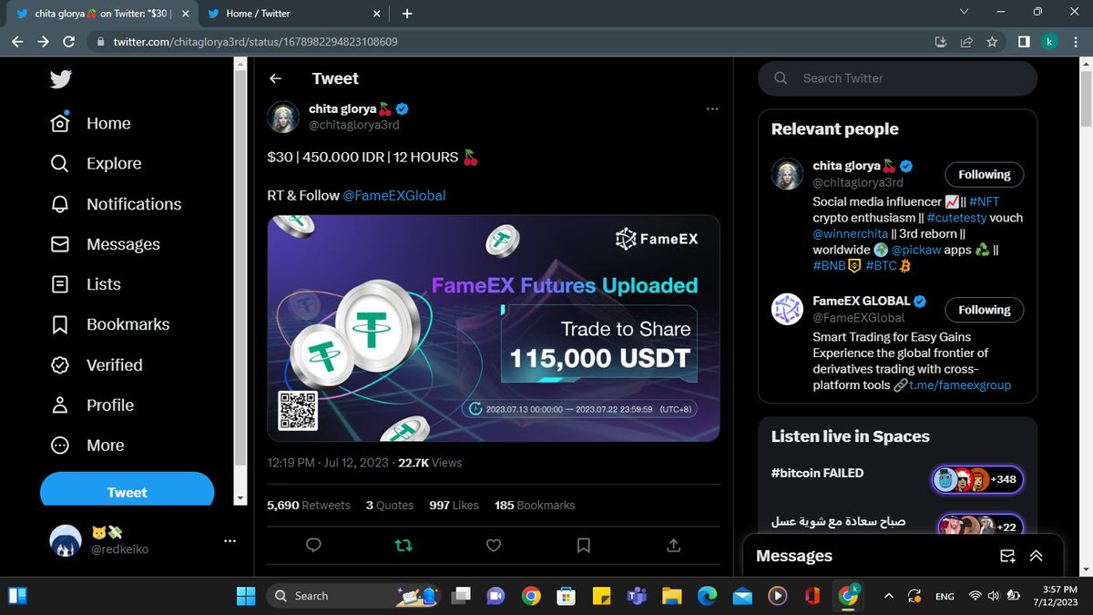Click the blue Tweet compose button
This screenshot has height=615, width=1093.
(127, 491)
